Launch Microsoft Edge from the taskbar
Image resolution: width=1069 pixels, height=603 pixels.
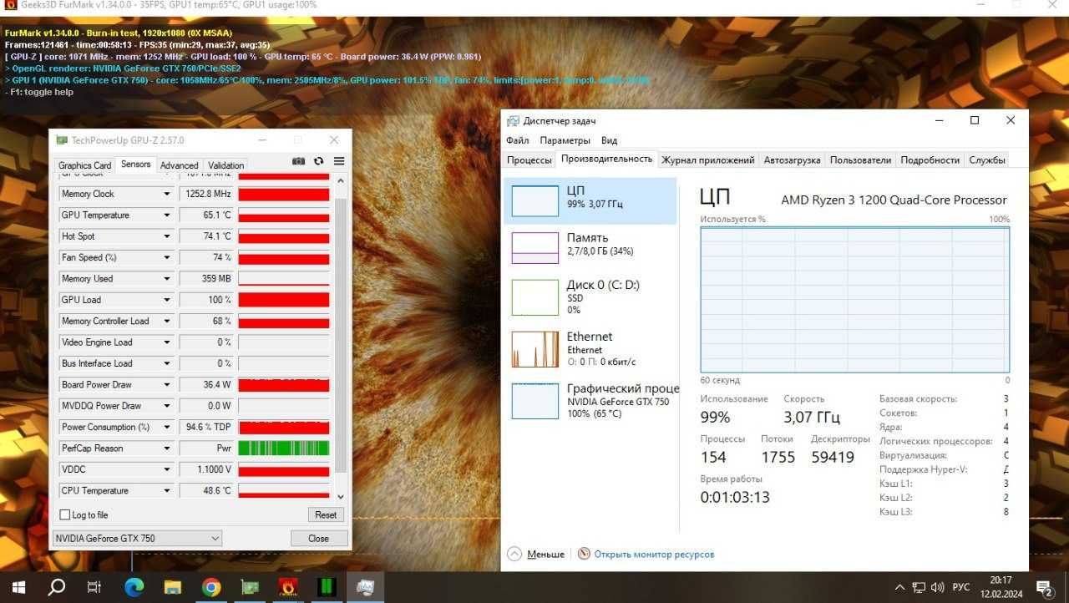(134, 587)
